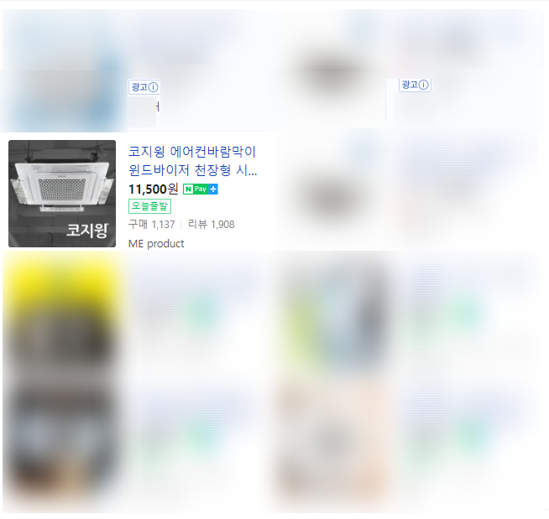View the 구매 1,137 purchase count
Image resolution: width=549 pixels, height=519 pixels.
click(x=151, y=225)
